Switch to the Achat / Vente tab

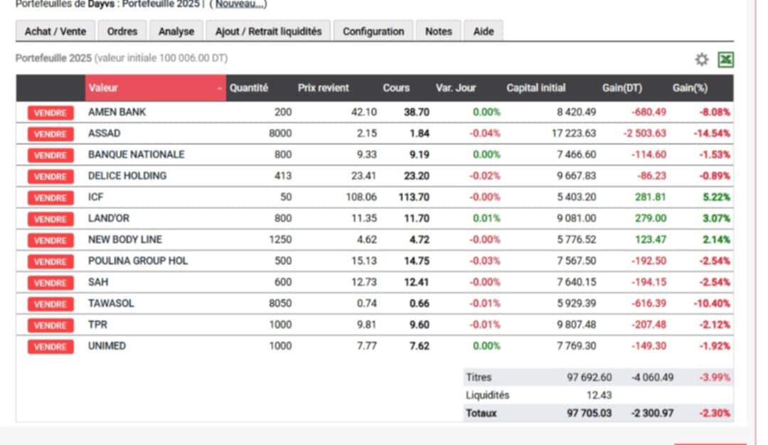coord(55,31)
